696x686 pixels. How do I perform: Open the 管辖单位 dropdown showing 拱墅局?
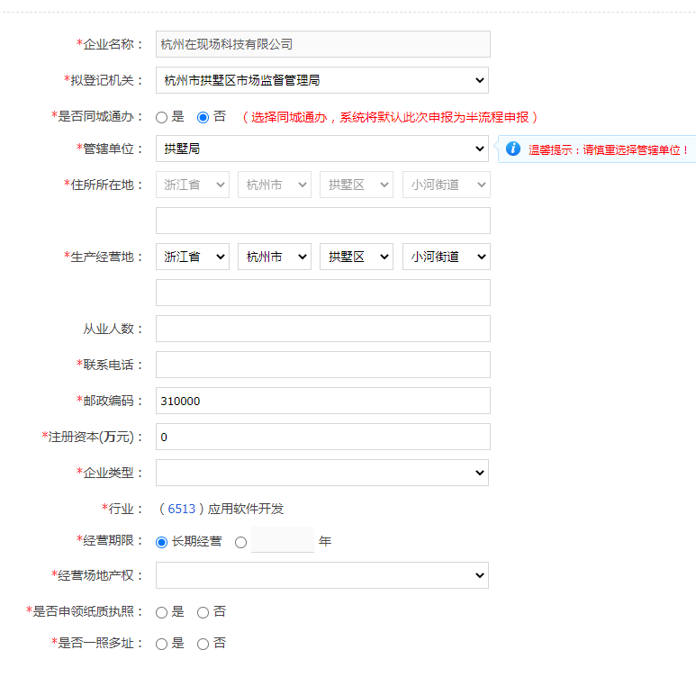coord(322,149)
